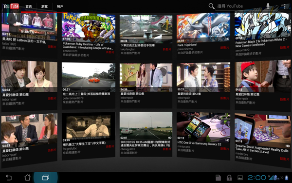Open uploader forgetfulbc

pos(70,149)
